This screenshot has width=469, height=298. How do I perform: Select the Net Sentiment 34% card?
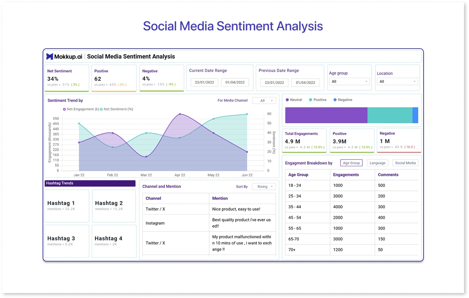point(67,78)
